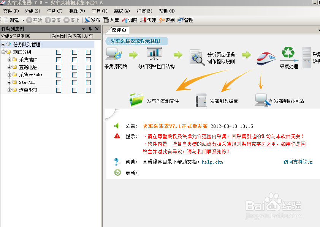Click the 发布到数据库 server icon
The width and height of the screenshot is (320, 227).
[201, 100]
